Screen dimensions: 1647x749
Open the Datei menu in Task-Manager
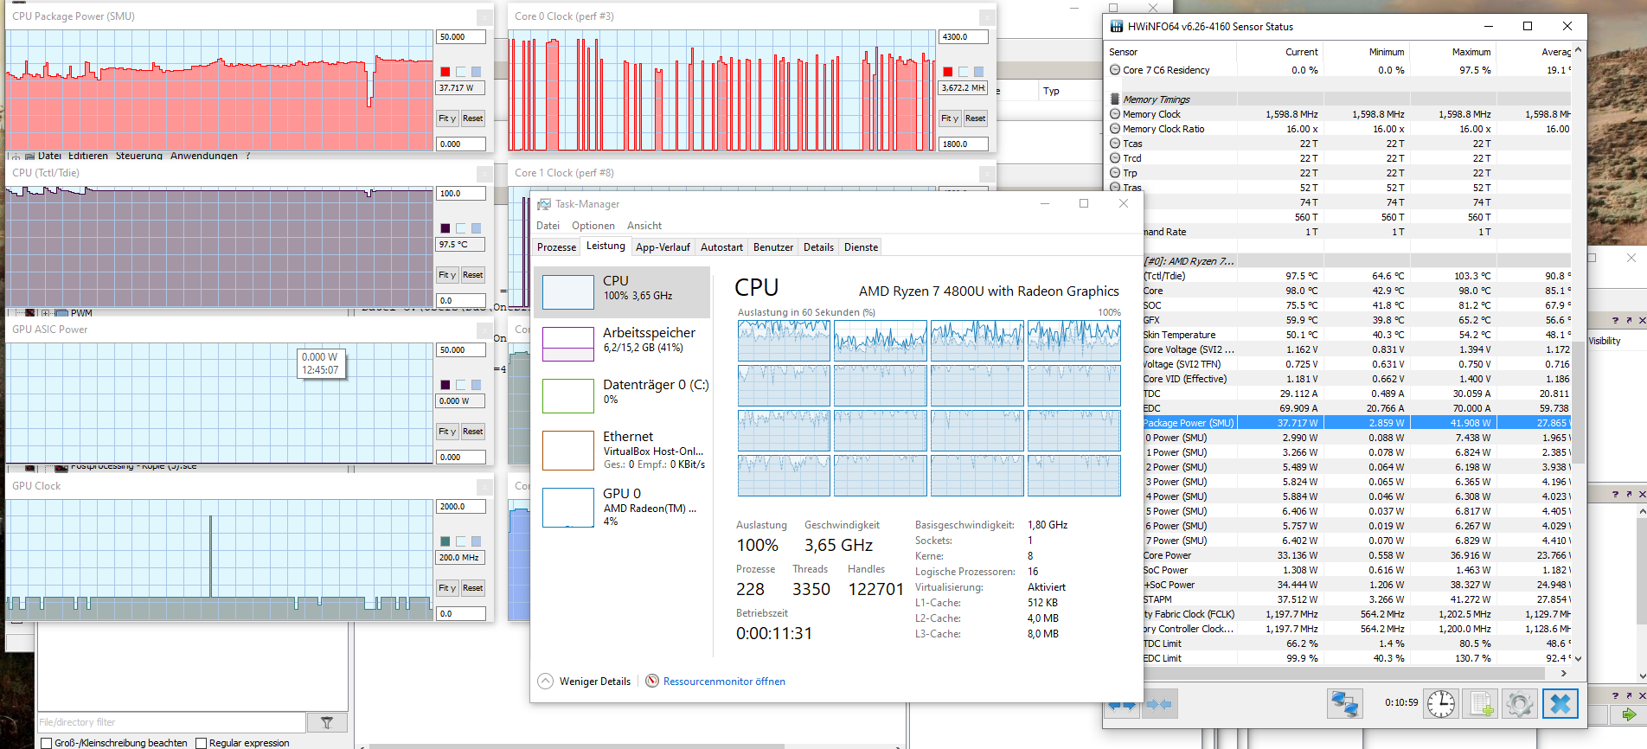point(548,226)
